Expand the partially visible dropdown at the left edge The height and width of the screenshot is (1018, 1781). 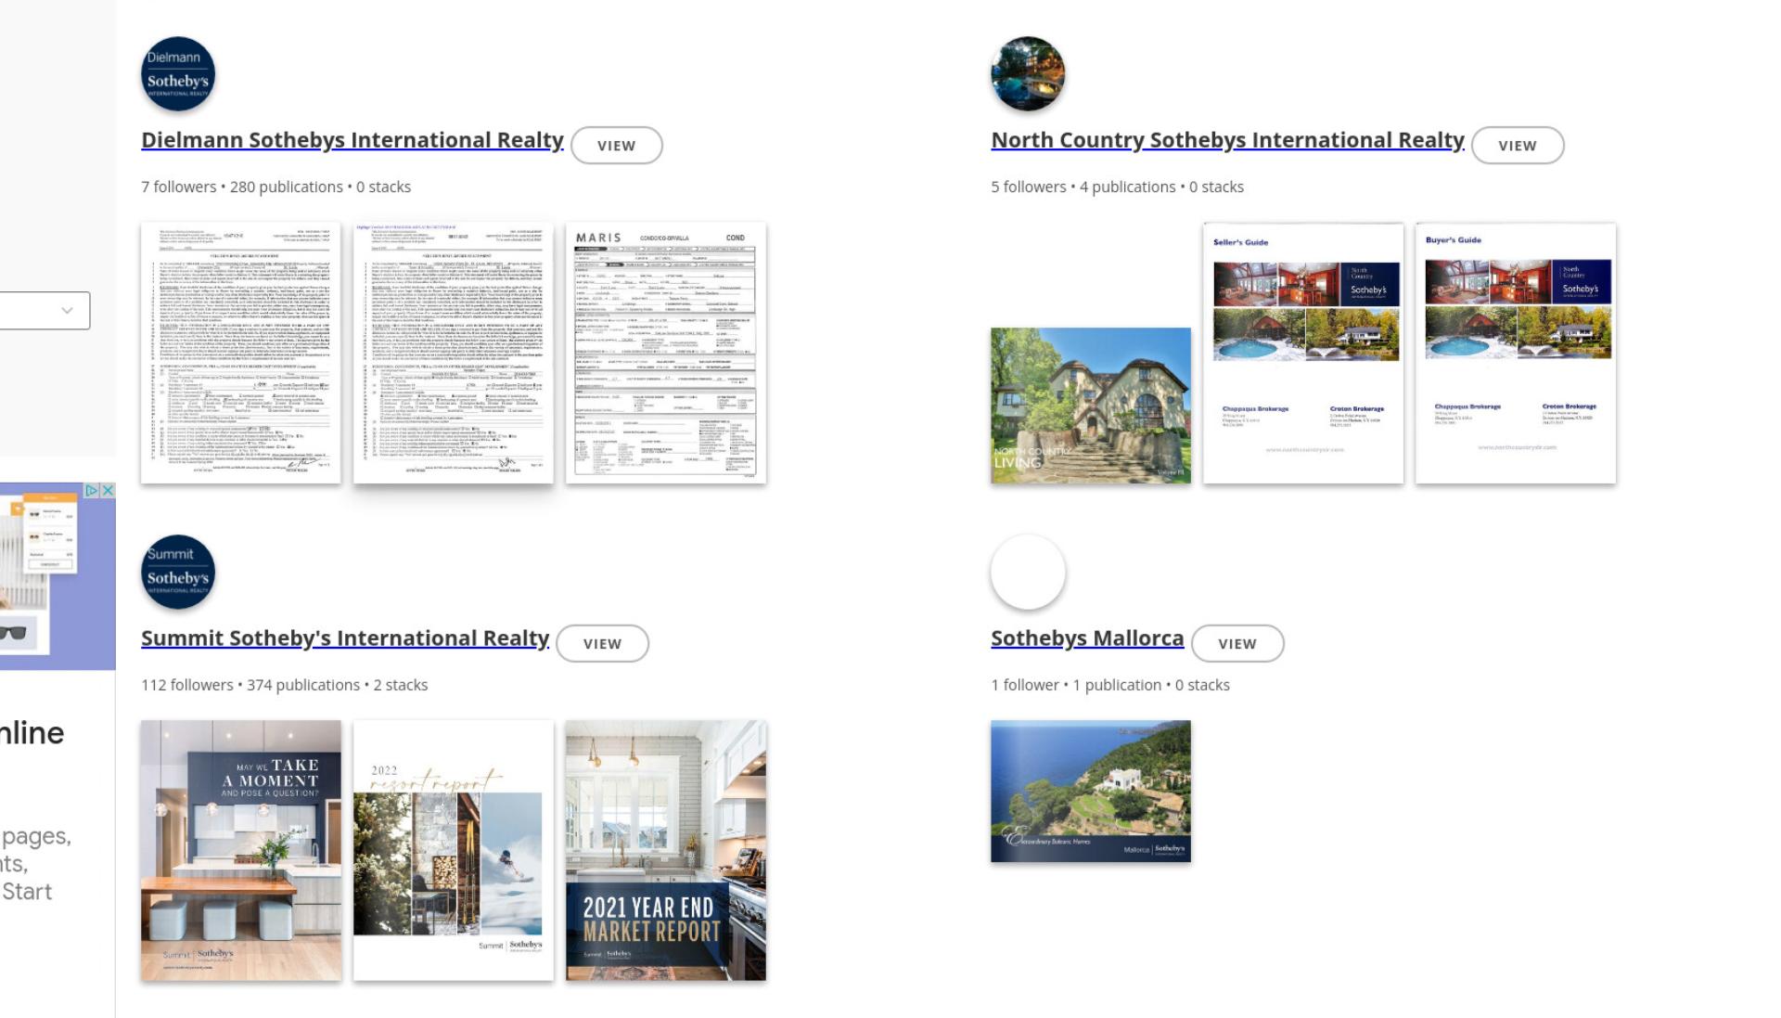coord(45,310)
